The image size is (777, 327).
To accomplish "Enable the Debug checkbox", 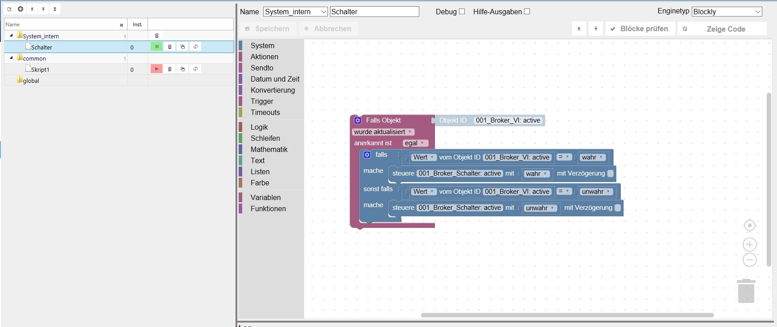I will [x=462, y=12].
